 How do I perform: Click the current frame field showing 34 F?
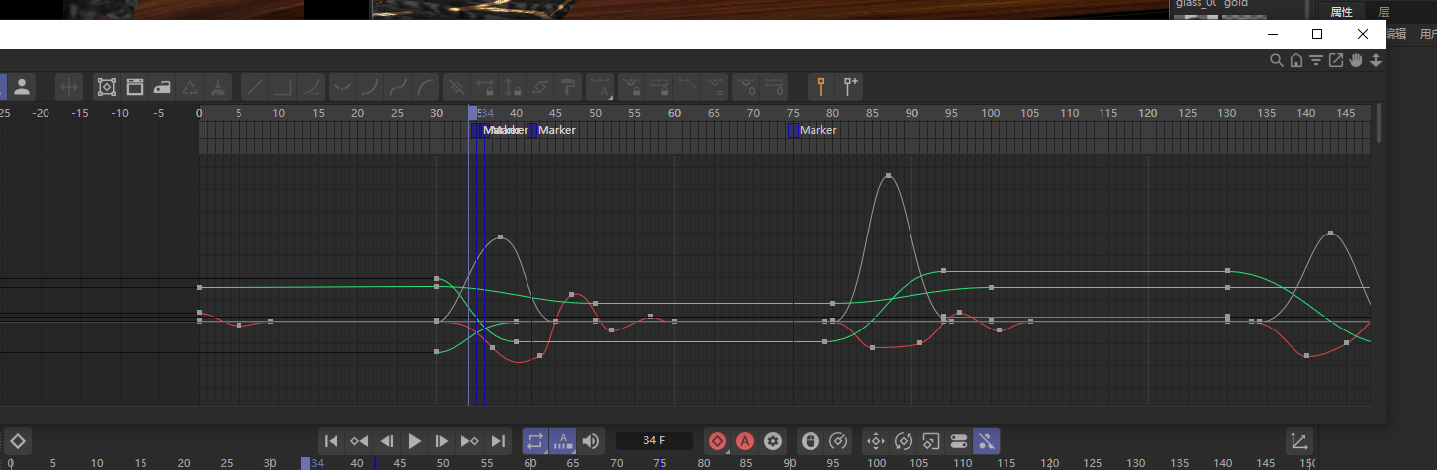point(654,441)
